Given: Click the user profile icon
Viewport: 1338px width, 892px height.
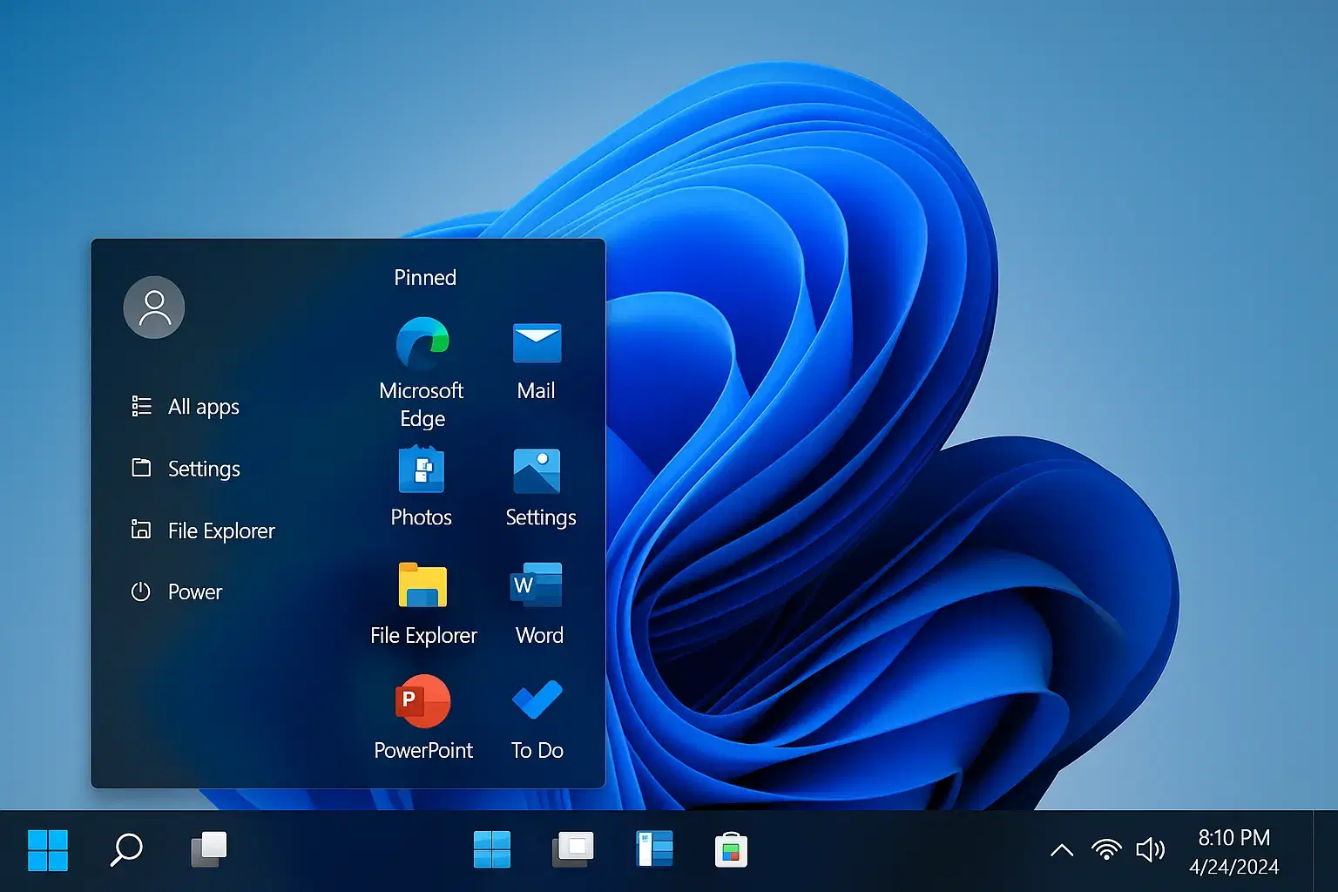Looking at the screenshot, I should [154, 307].
